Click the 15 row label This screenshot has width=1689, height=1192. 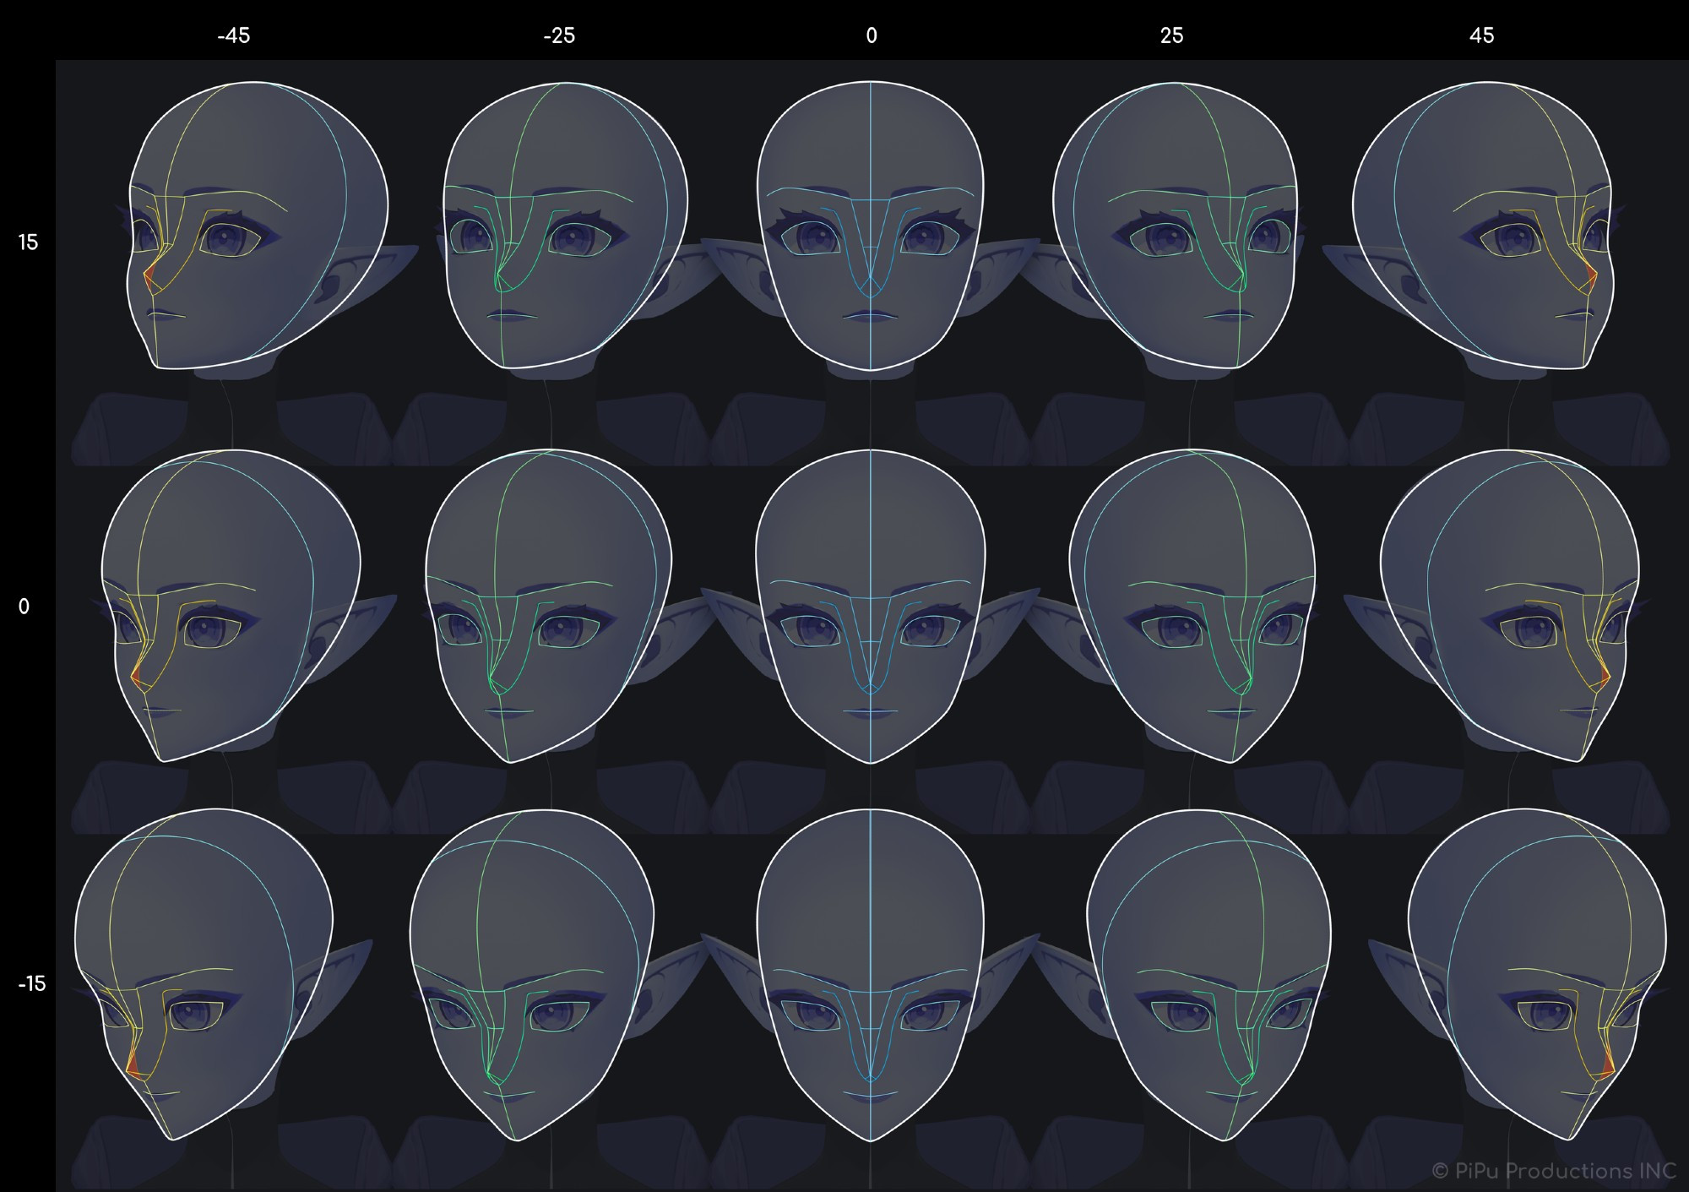pyautogui.click(x=29, y=242)
